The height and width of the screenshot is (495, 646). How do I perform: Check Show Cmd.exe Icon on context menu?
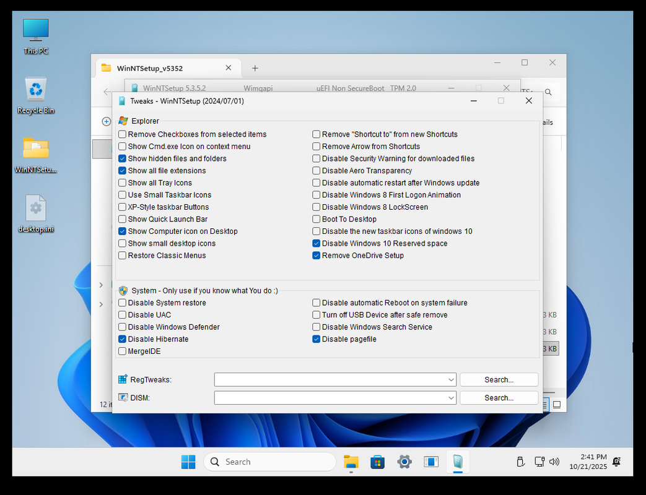[x=123, y=147]
